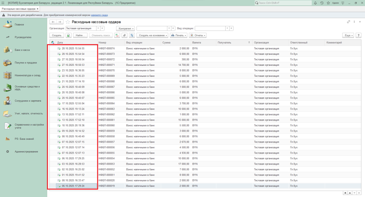This screenshot has width=365, height=197.
Task: Click the copy document icon next to Создать
Action: [x=68, y=35]
